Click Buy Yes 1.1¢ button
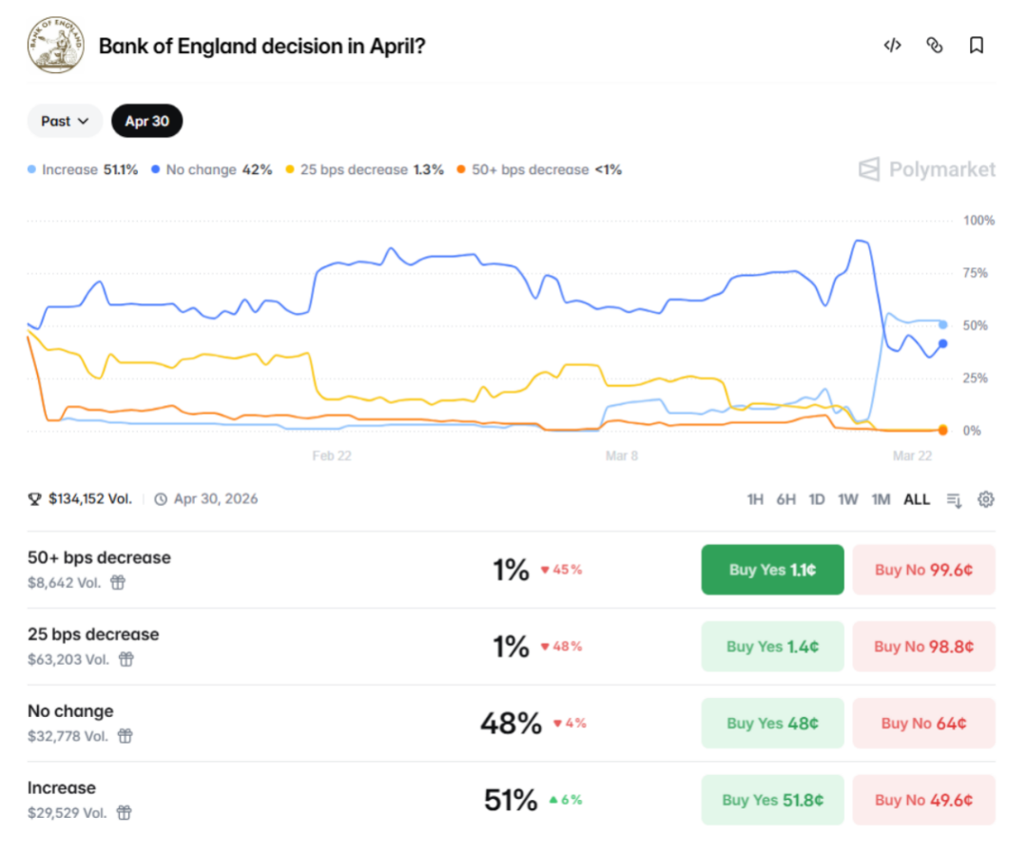This screenshot has width=1027, height=855. tap(772, 570)
